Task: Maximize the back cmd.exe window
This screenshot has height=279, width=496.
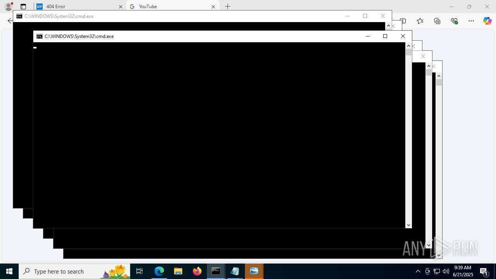Action: tap(365, 16)
